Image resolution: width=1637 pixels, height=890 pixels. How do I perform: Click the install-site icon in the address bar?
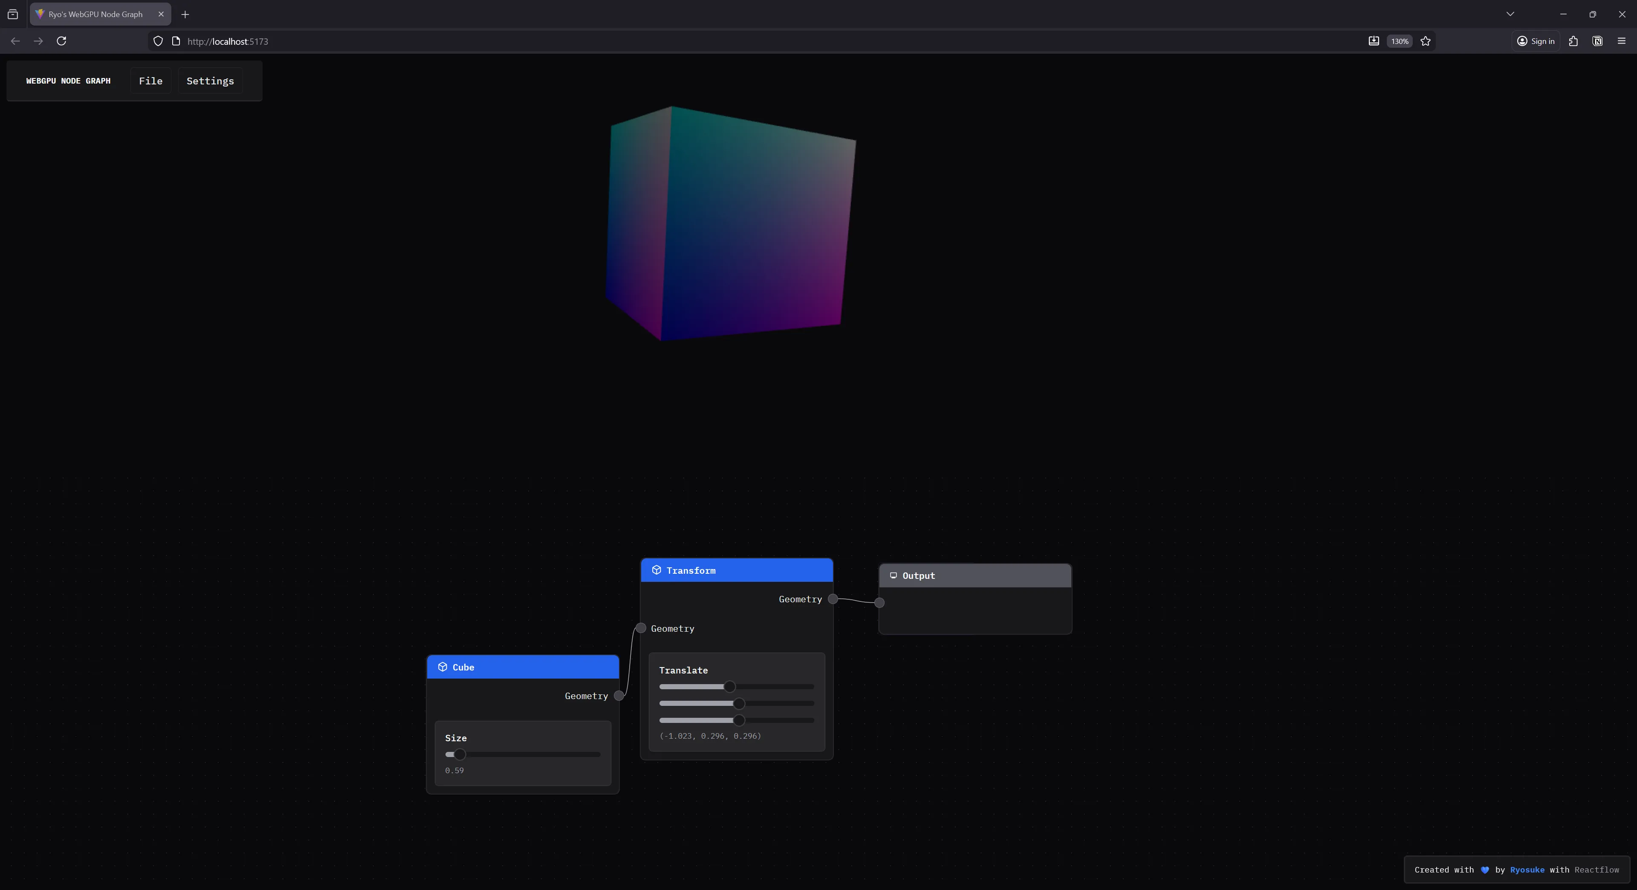coord(1373,41)
